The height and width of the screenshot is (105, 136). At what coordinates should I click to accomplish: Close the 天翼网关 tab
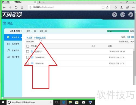[35, 2]
